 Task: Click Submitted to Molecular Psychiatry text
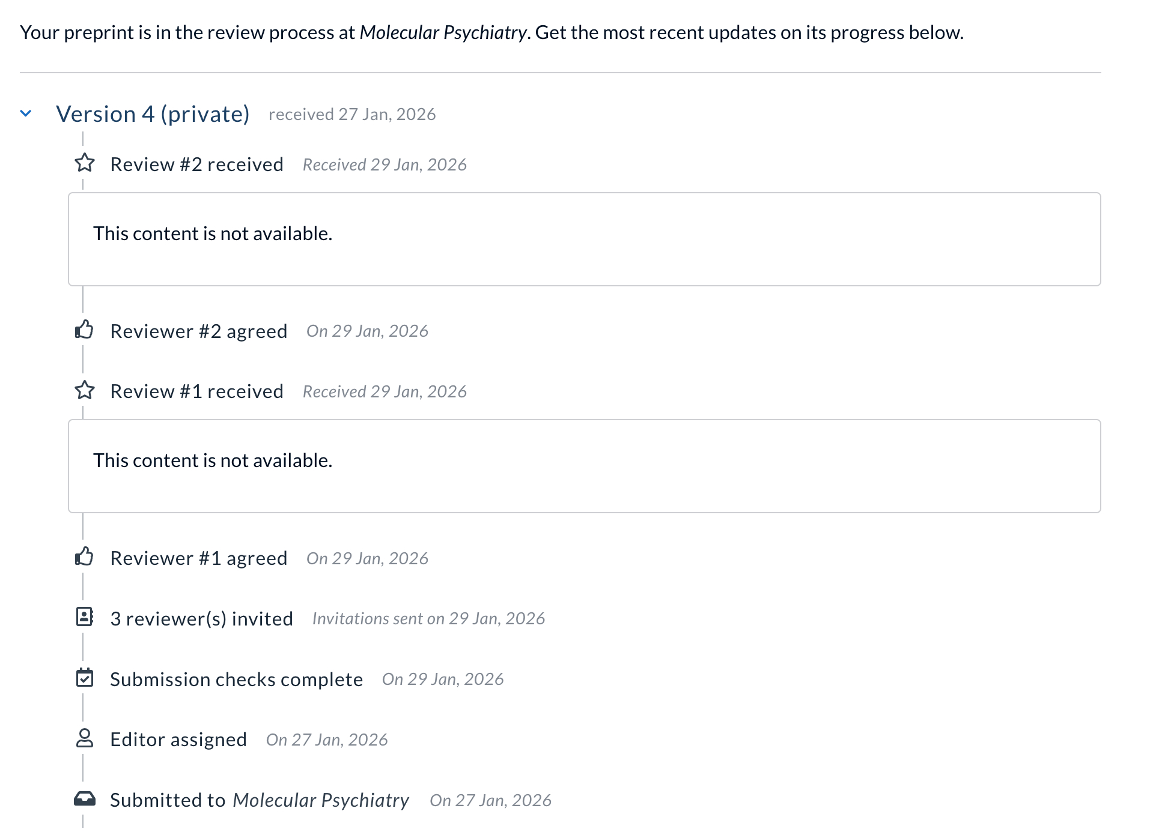click(x=259, y=800)
